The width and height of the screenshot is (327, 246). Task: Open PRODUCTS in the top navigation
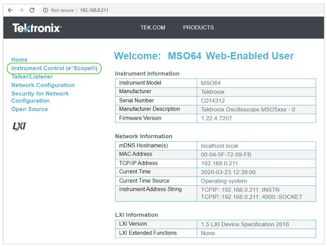pos(198,27)
